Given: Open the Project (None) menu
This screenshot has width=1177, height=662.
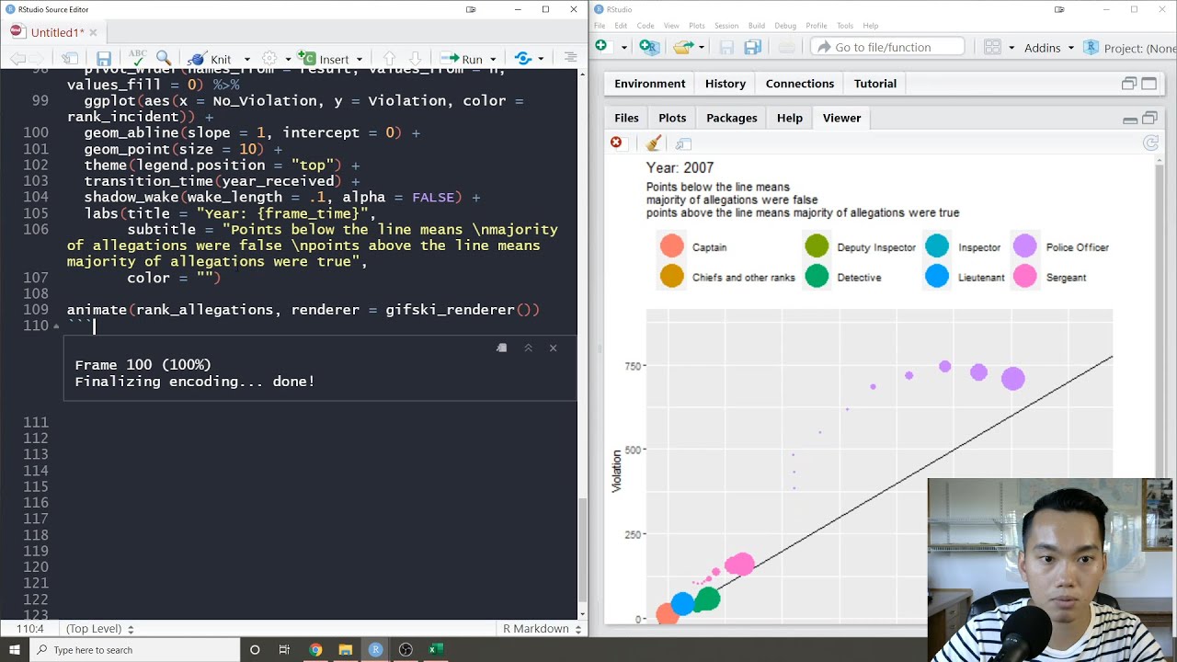Looking at the screenshot, I should (1130, 48).
